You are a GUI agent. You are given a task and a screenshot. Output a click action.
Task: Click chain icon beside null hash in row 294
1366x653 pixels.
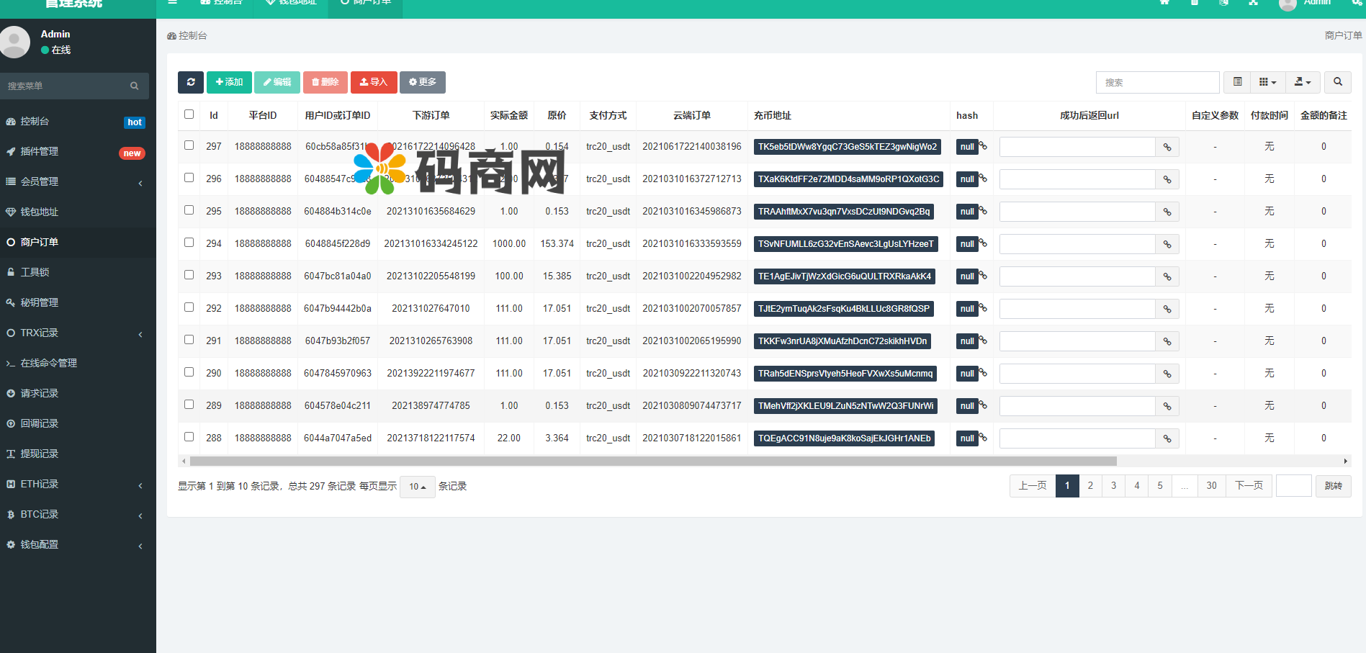(x=983, y=243)
